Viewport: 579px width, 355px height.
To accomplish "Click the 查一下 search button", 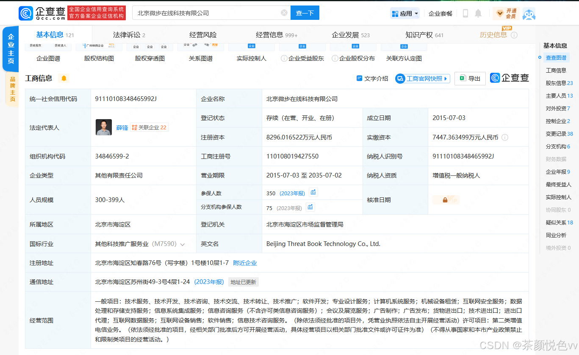I will [x=305, y=13].
